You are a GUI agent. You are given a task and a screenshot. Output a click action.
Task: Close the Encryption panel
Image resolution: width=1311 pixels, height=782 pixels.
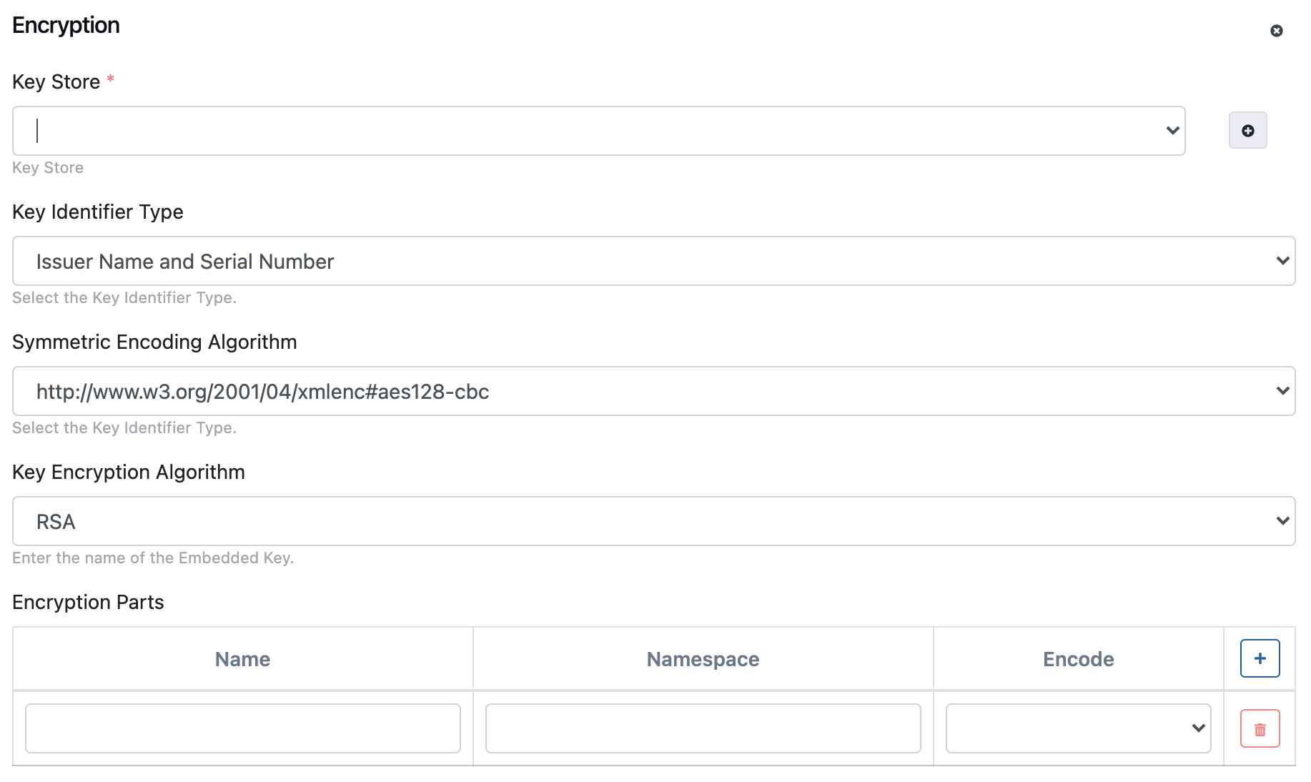coord(1276,31)
